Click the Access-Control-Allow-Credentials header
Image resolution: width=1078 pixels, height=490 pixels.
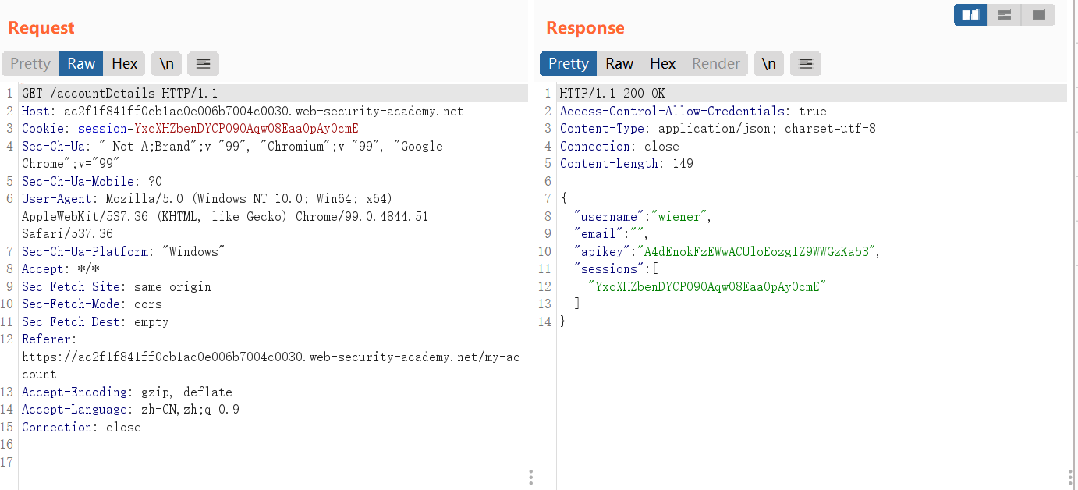pos(693,112)
